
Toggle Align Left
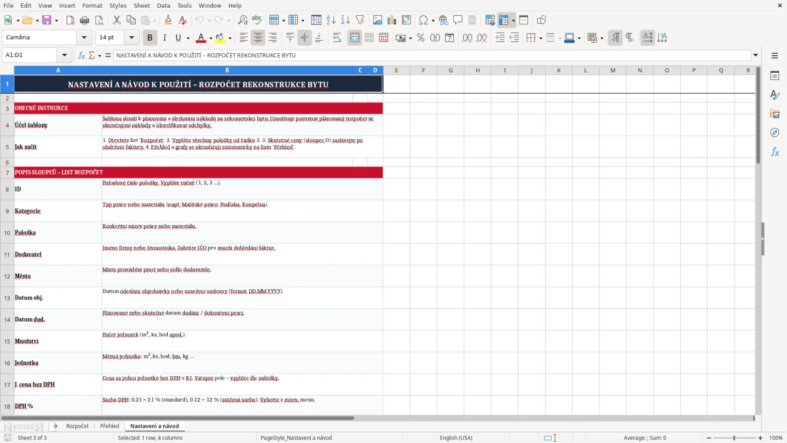tap(243, 38)
